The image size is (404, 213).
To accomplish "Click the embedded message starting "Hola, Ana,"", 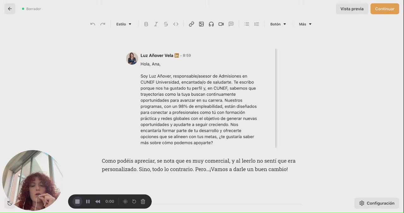I will point(201,98).
